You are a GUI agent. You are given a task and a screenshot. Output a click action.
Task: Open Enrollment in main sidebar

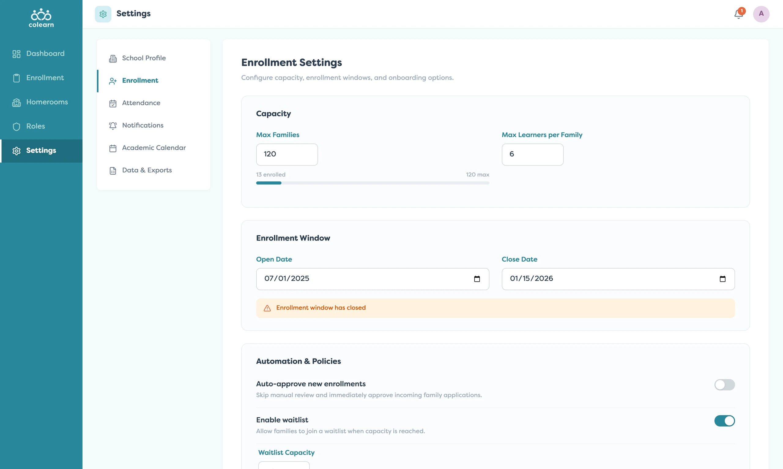[x=41, y=78]
